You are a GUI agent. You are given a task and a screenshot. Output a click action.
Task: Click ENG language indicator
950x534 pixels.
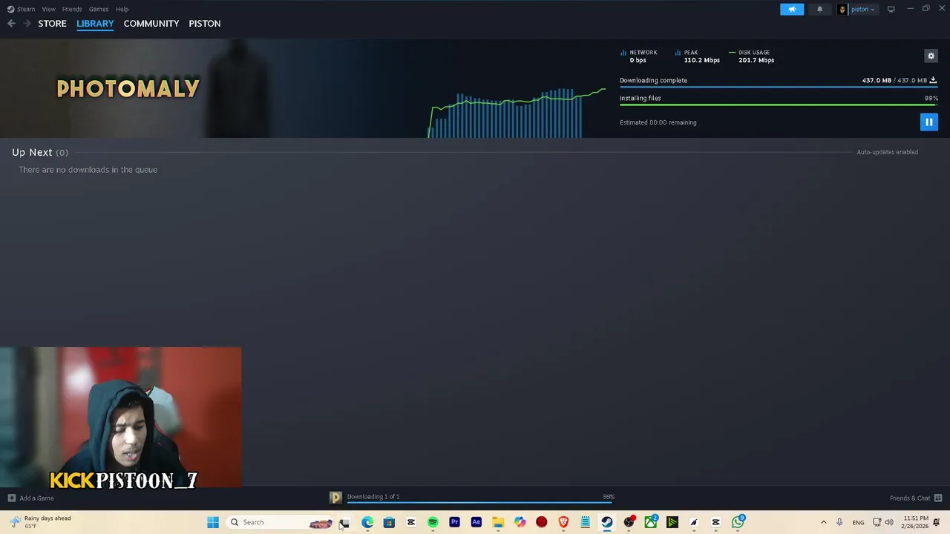(858, 522)
